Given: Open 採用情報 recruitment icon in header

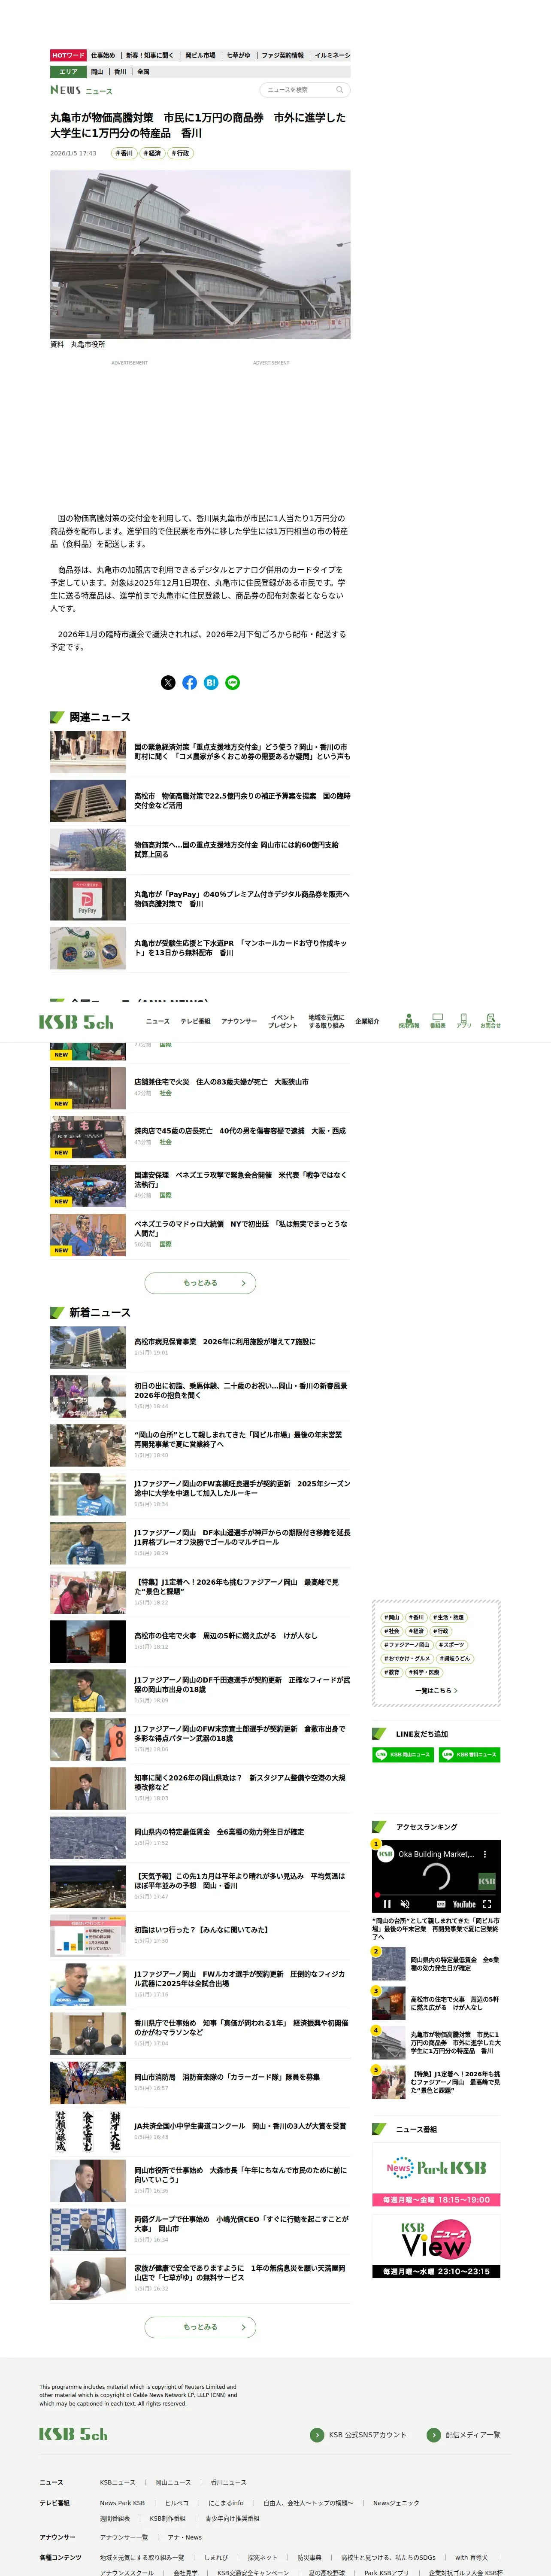Looking at the screenshot, I should pos(409,1021).
